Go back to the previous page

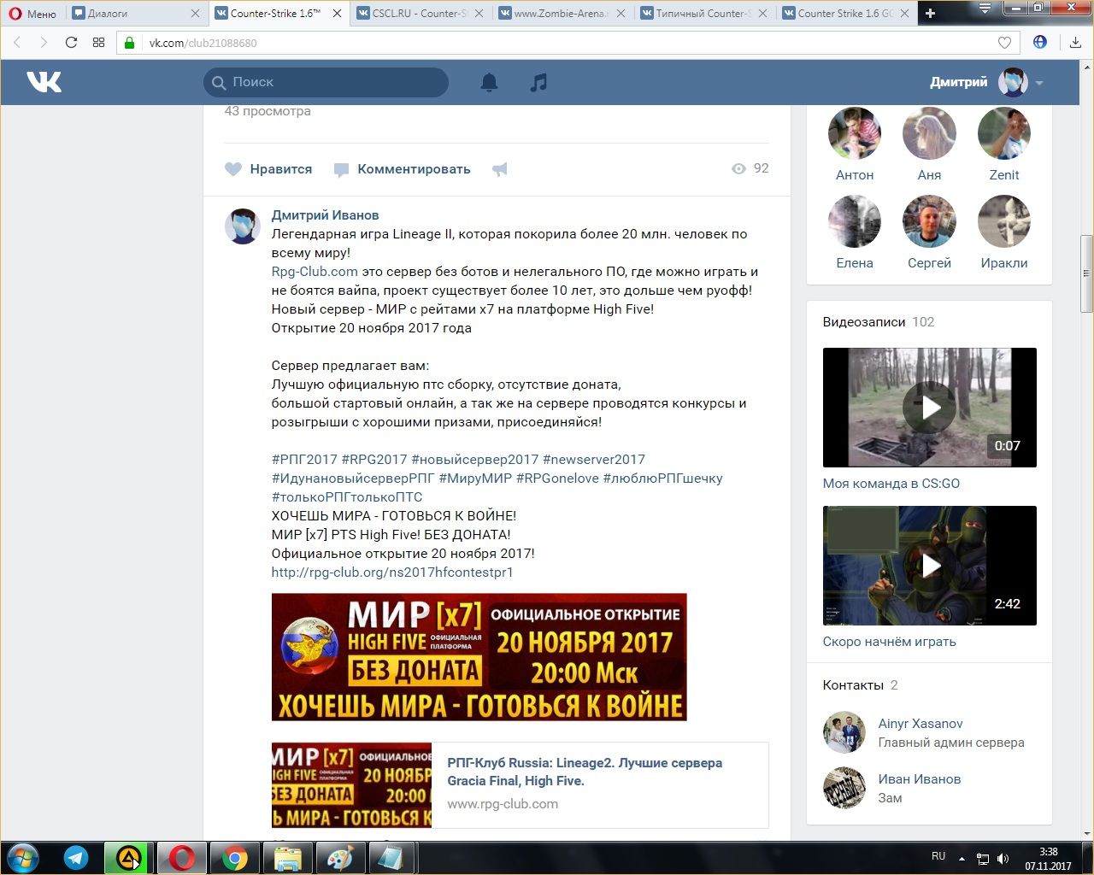(x=18, y=43)
